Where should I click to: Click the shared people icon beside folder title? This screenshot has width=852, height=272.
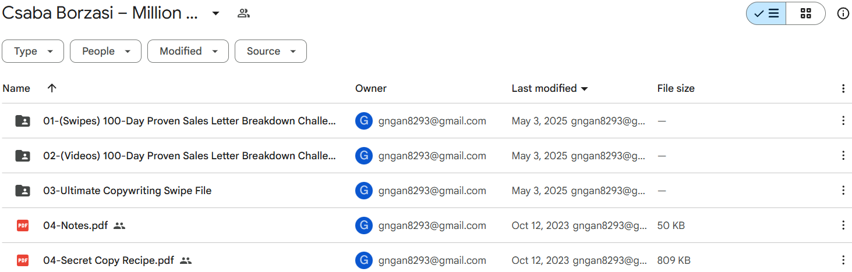(243, 13)
